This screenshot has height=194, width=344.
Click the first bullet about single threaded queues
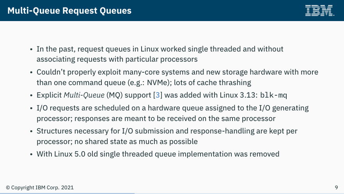(160, 54)
